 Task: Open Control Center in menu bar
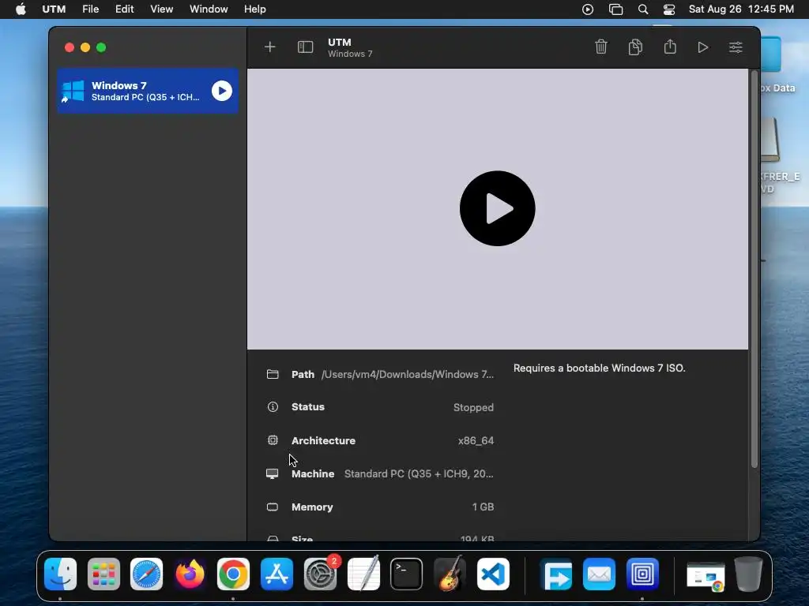(669, 9)
